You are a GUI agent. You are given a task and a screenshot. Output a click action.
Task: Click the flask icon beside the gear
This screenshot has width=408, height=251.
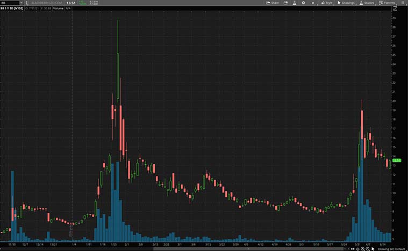pos(294,3)
